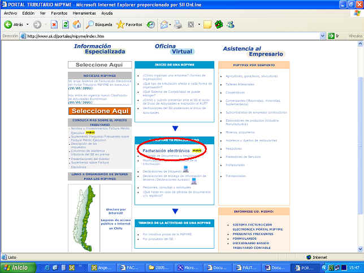Expand the Mail icon dropdown arrow
364x273 pixels.
pos(170,24)
